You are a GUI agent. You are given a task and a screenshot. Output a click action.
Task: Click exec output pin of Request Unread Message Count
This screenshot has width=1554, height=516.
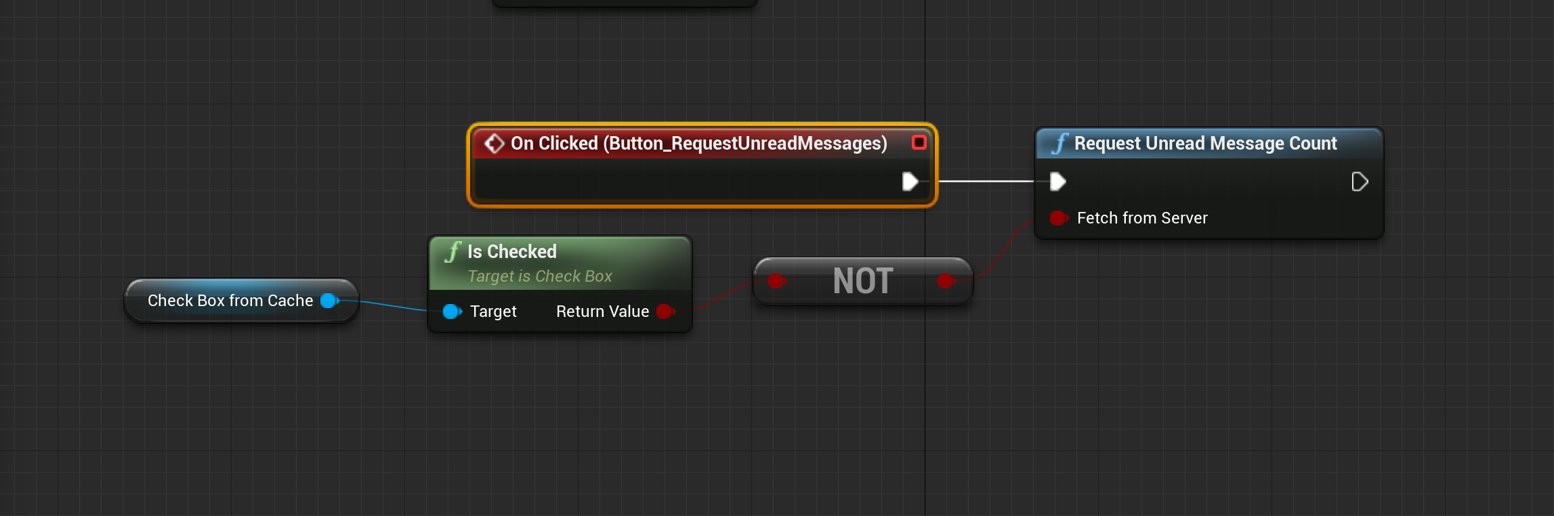(1359, 181)
